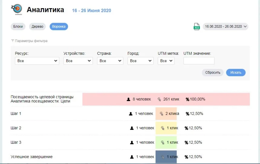Expand the Страна dropdown
The height and width of the screenshot is (164, 260).
point(110,61)
